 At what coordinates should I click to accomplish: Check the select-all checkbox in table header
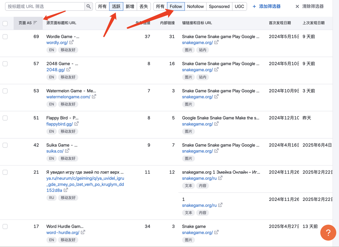click(x=5, y=23)
